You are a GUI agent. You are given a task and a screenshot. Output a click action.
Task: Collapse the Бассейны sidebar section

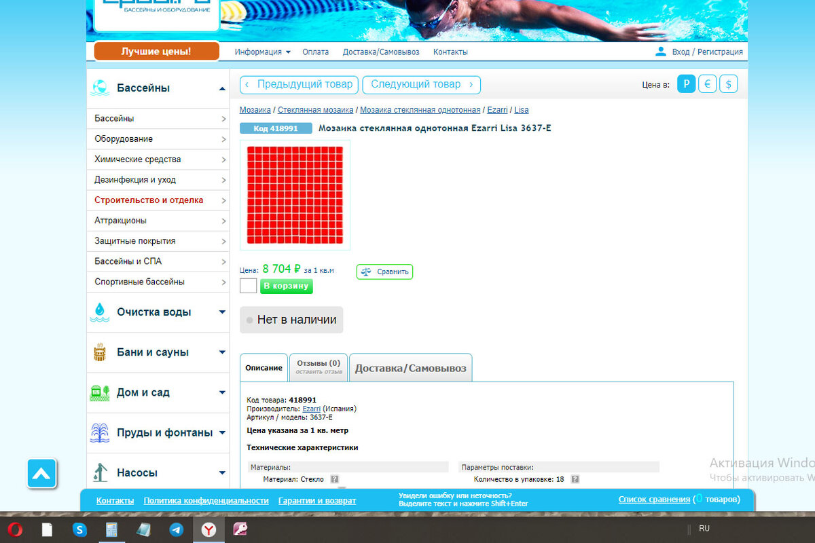[222, 88]
